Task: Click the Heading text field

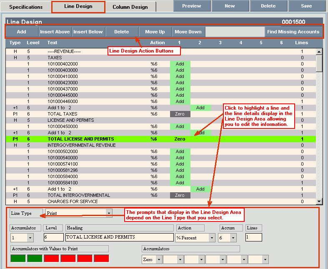Action: click(119, 237)
